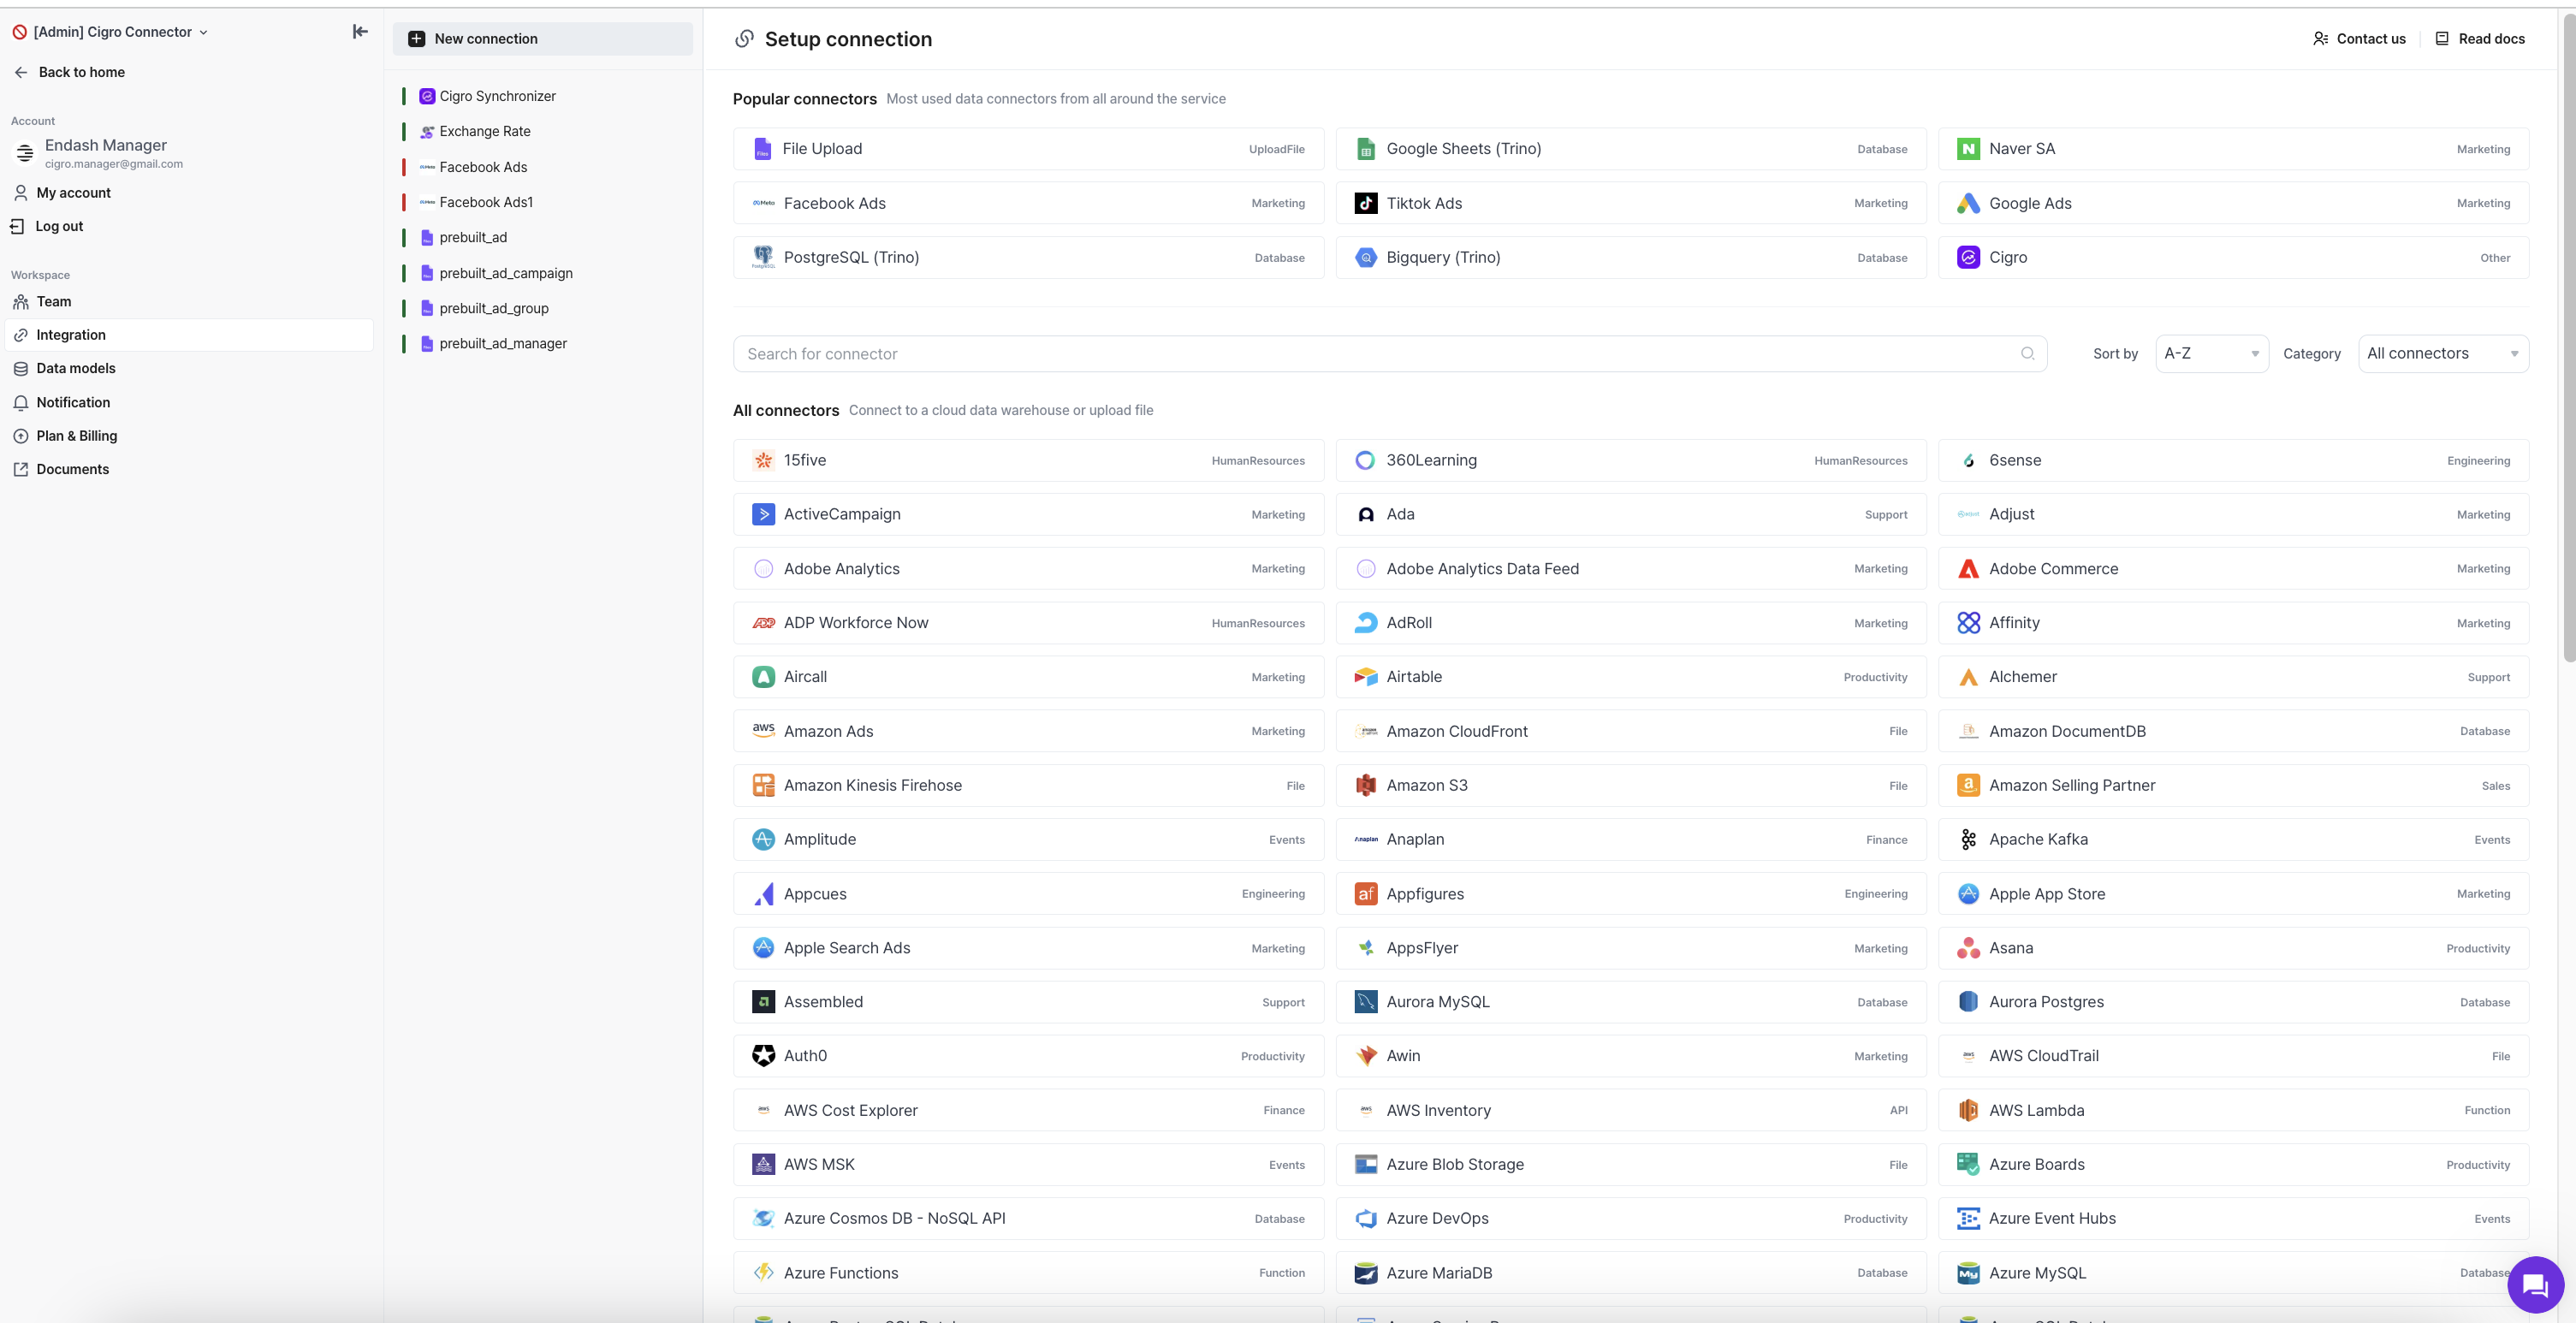The image size is (2576, 1323).
Task: Click the Airtable connector icon
Action: [x=1365, y=677]
